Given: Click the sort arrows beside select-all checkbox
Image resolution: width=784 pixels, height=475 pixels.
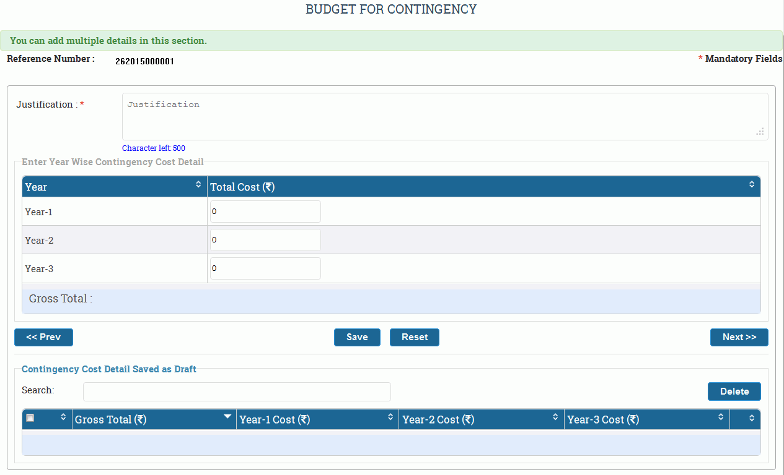Looking at the screenshot, I should (63, 417).
